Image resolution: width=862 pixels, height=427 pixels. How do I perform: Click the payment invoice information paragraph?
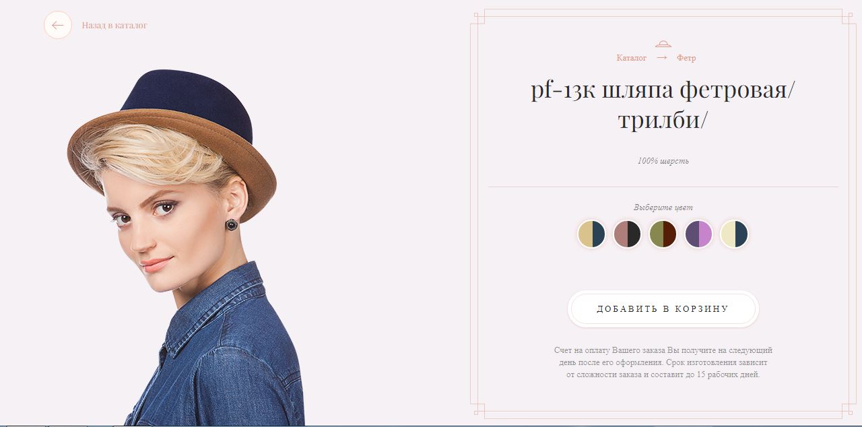(x=663, y=362)
